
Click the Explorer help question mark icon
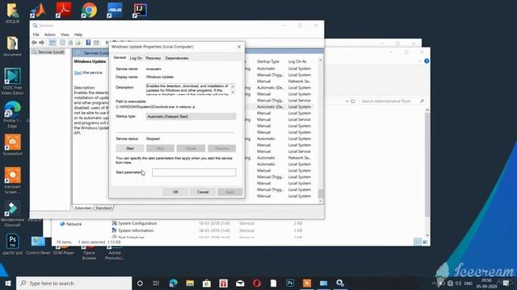(427, 61)
